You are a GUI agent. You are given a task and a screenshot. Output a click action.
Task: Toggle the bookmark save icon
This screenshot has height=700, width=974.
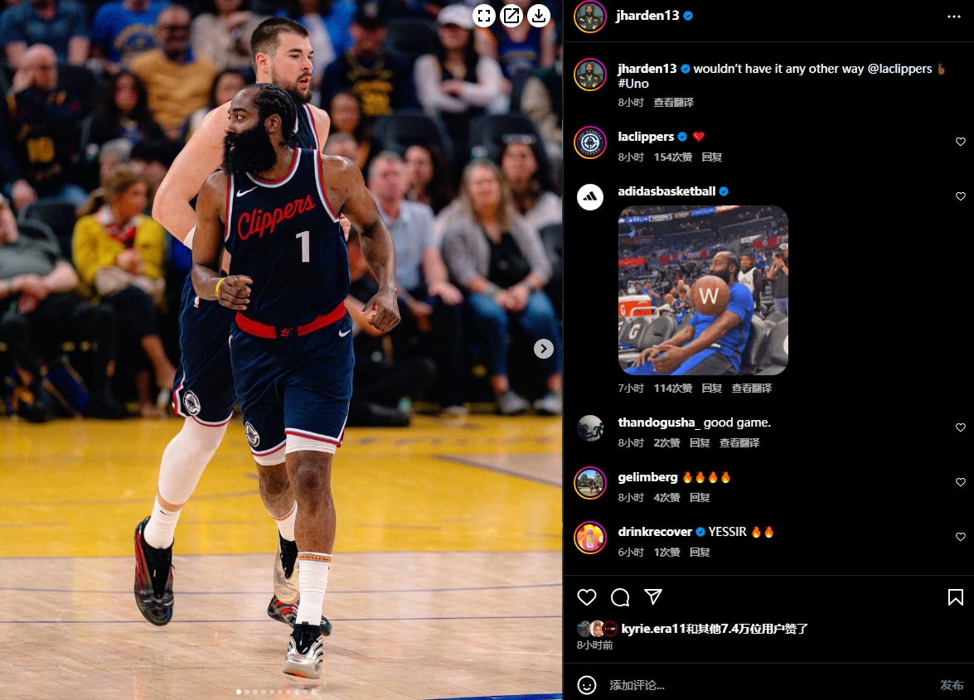956,597
